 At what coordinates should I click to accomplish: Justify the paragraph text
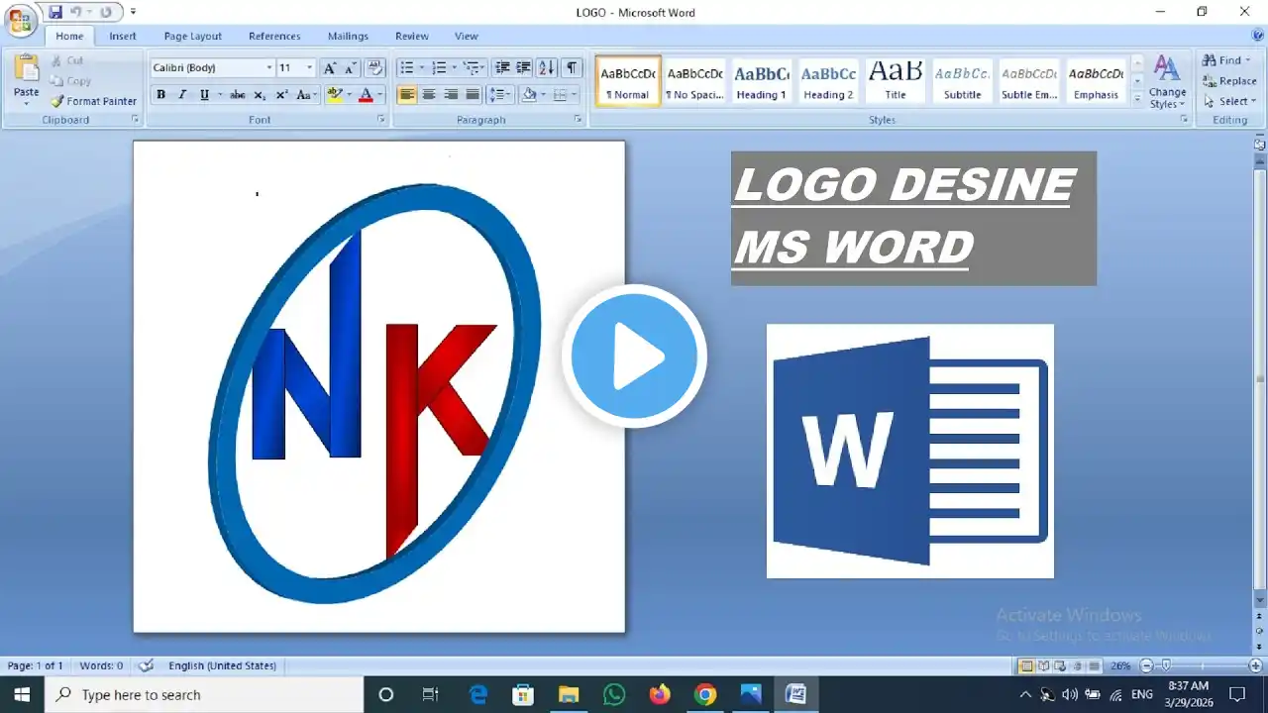point(473,95)
